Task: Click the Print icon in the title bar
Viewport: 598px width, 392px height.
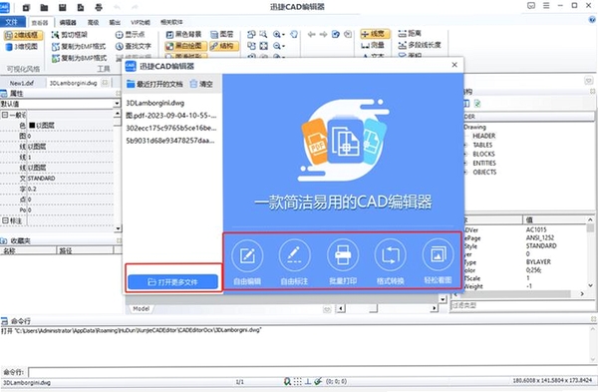Action: tap(99, 7)
